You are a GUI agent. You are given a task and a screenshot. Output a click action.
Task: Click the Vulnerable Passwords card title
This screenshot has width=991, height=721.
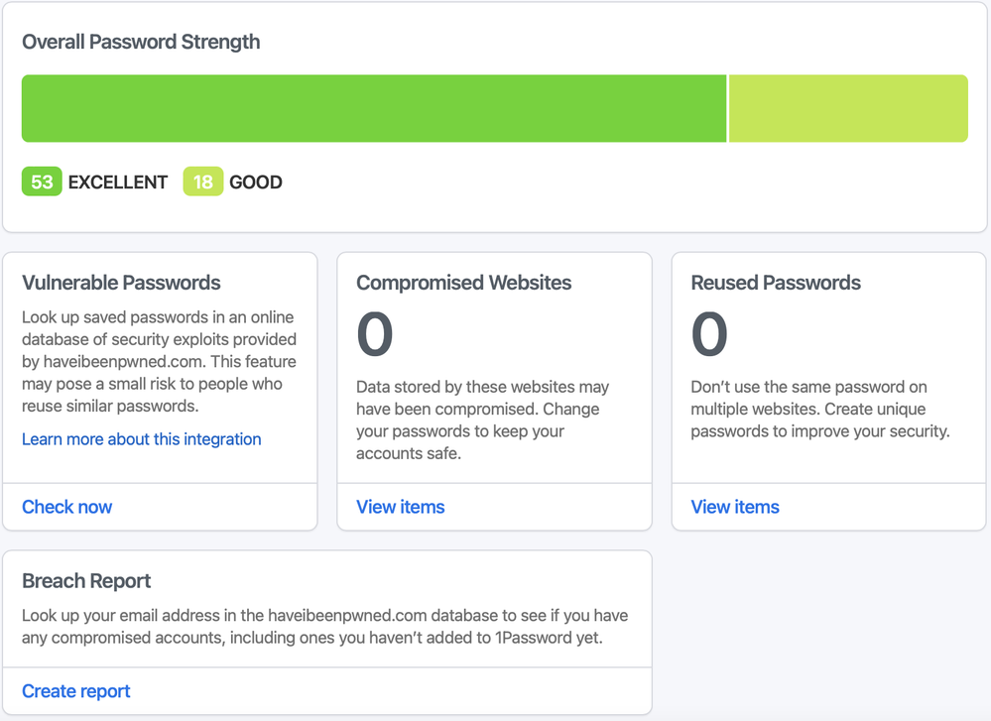[x=121, y=283]
